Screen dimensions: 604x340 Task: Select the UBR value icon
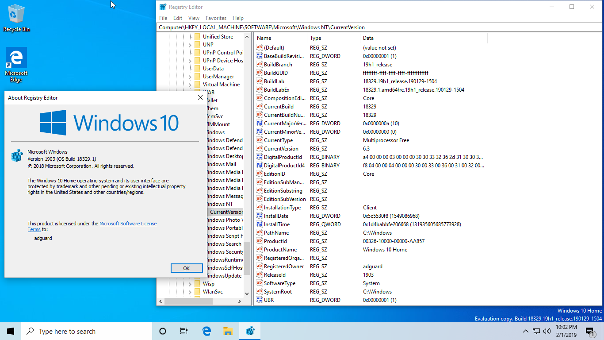point(260,300)
